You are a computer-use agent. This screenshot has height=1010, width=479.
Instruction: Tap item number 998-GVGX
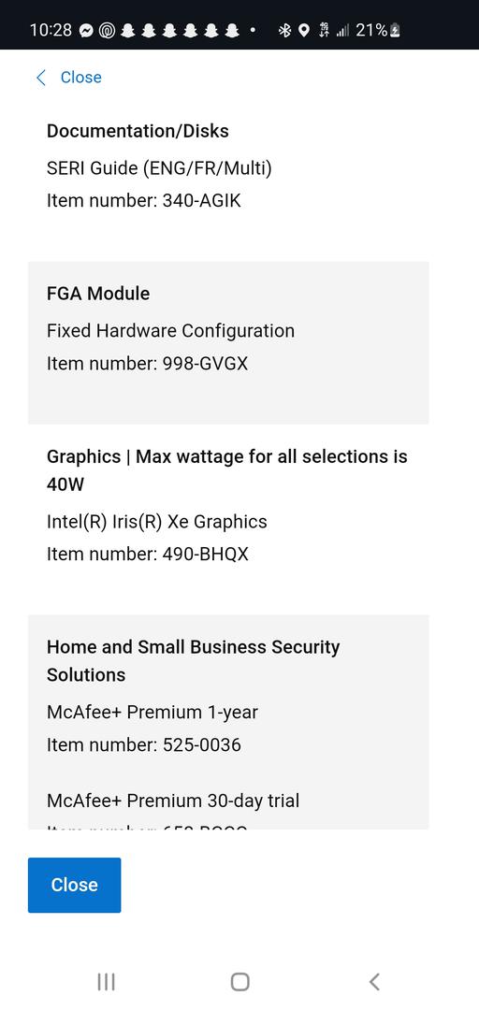point(147,364)
